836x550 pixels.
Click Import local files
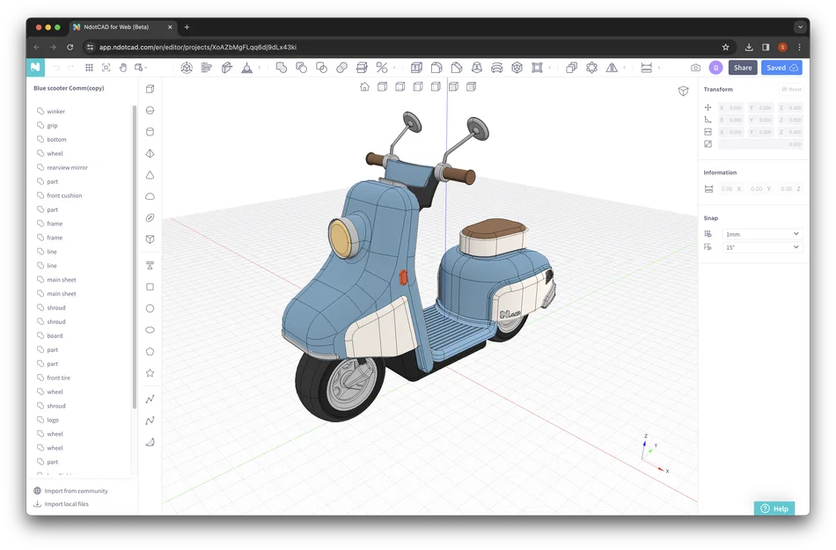[x=62, y=504]
